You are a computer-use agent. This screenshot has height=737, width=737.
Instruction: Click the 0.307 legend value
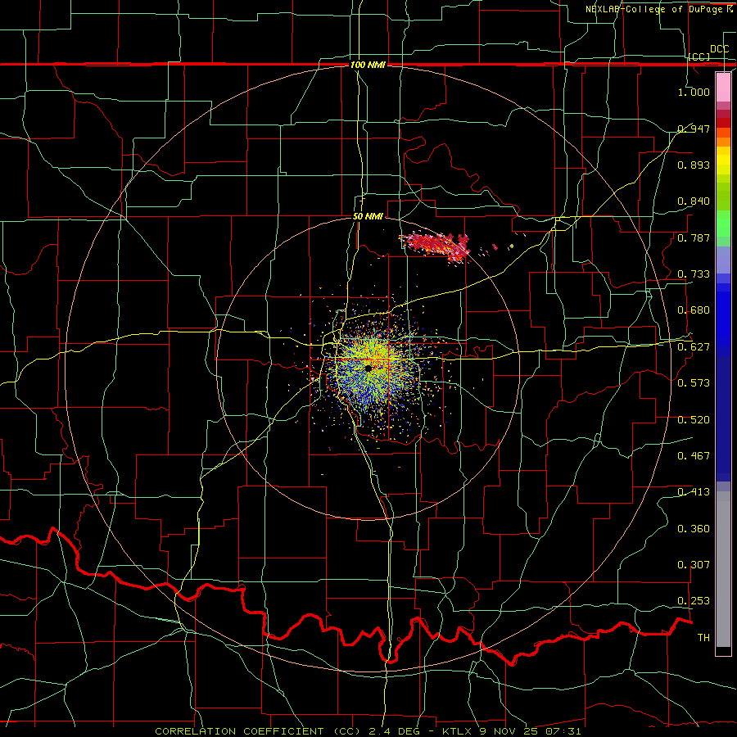[x=694, y=565]
